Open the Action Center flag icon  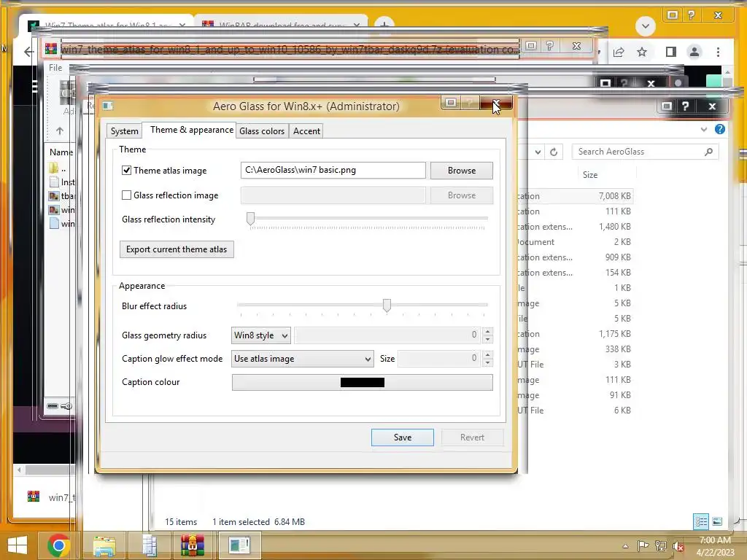643,545
